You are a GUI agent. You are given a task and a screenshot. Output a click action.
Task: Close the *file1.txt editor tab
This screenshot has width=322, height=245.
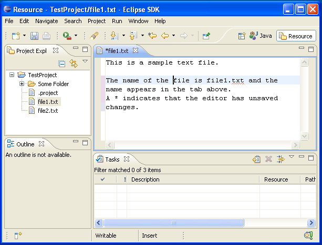tap(136, 50)
